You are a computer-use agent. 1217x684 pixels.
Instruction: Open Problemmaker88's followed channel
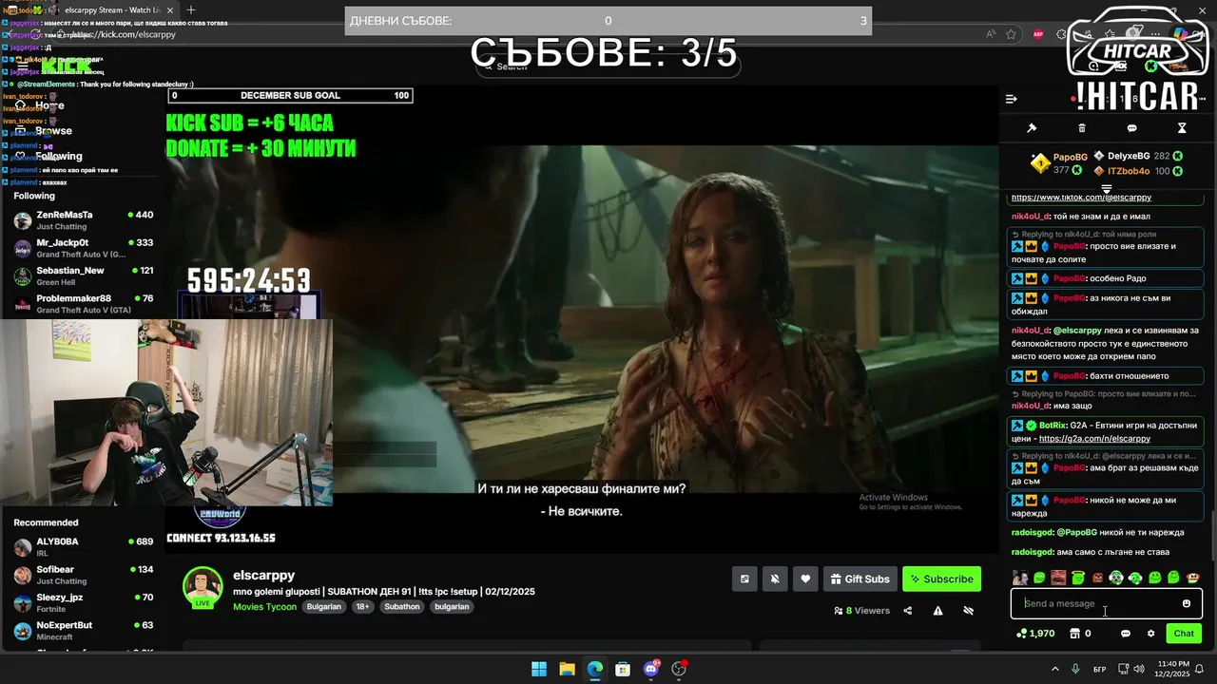click(x=83, y=304)
